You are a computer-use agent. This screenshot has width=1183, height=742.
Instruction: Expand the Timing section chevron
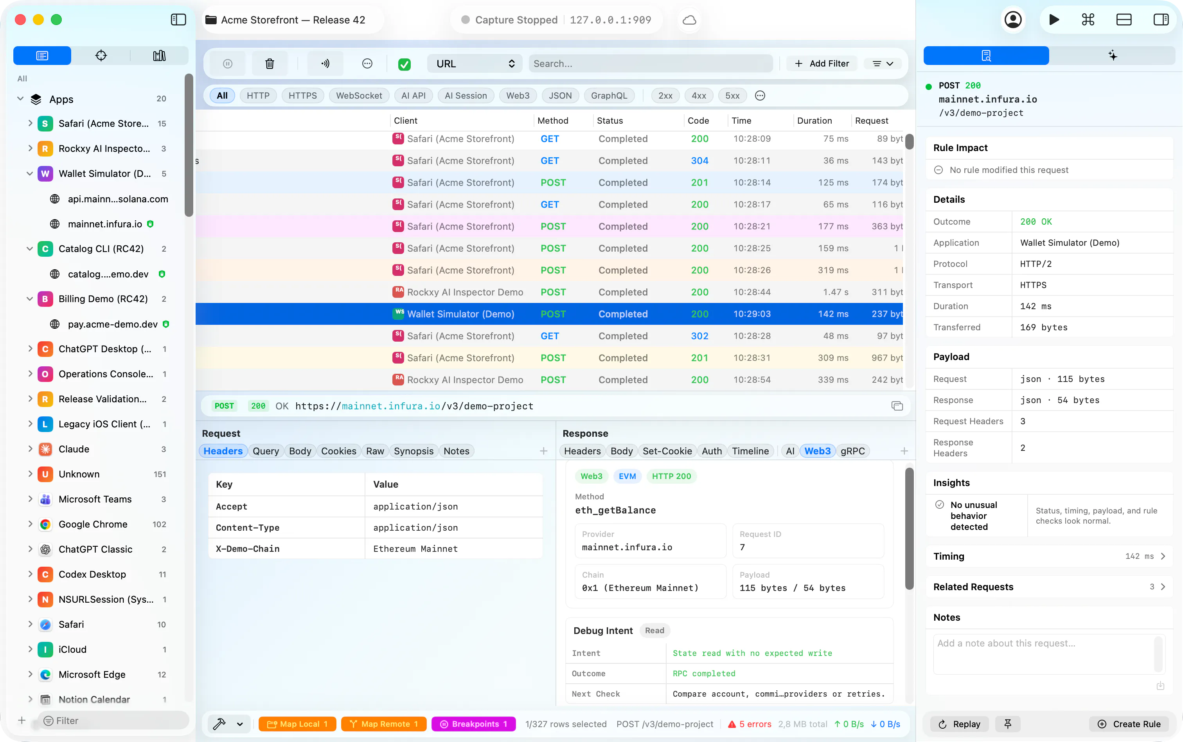click(x=1163, y=556)
